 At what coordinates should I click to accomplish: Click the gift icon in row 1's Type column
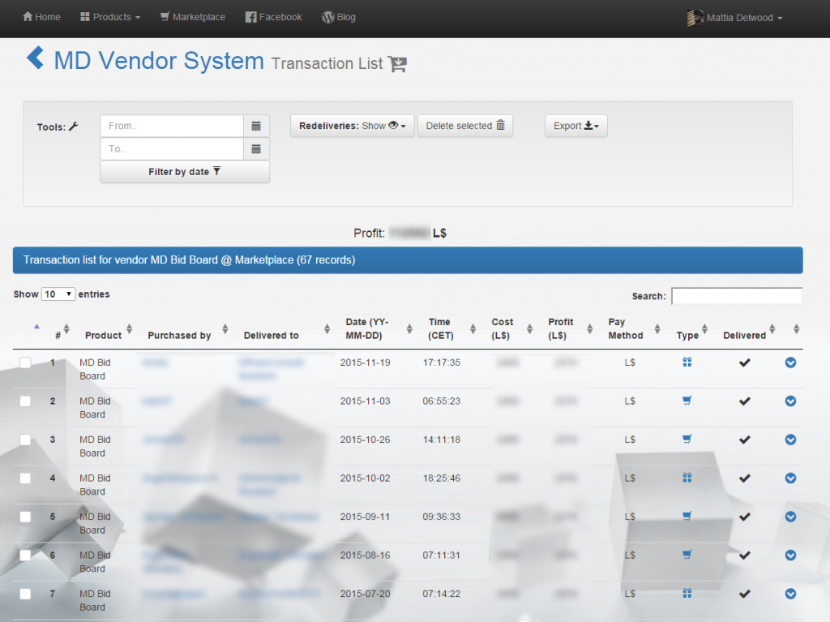687,362
